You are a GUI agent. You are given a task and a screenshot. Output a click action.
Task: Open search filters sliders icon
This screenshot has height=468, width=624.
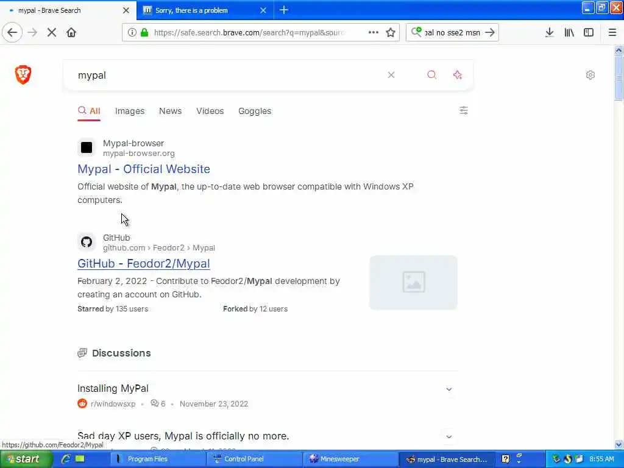tap(463, 111)
